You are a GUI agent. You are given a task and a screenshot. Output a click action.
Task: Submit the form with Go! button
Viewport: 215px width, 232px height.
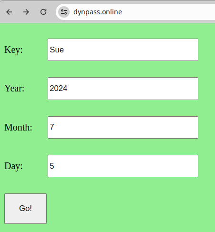coord(25,209)
